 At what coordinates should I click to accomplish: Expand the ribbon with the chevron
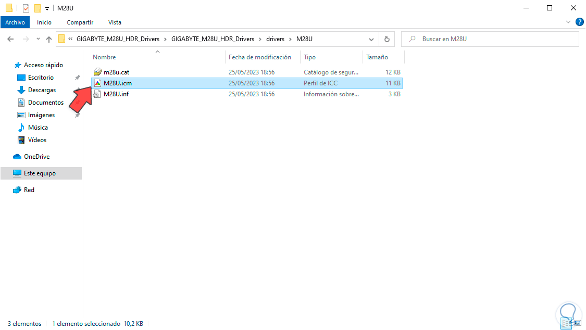click(568, 22)
